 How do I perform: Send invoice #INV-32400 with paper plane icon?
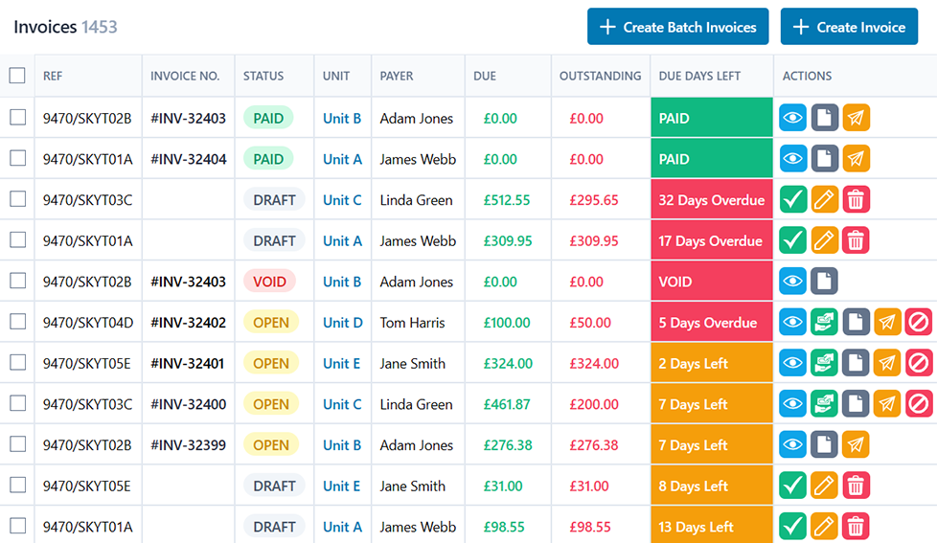[x=887, y=404]
